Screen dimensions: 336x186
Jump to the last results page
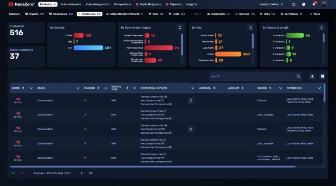[x=91, y=173]
